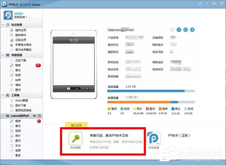
Task: Open 越狱应用 in site resources
Action: pyautogui.click(x=21, y=30)
